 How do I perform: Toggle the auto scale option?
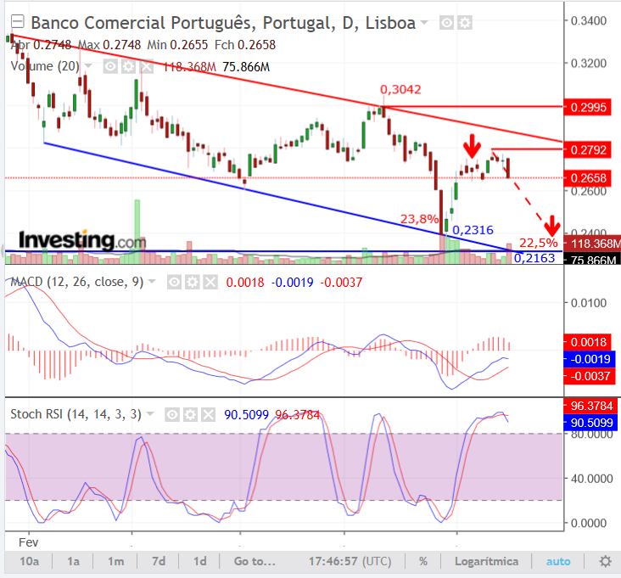(x=558, y=561)
